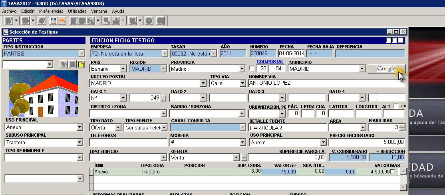Click the orange undo arrow icon
445x195 pixels.
point(62,21)
